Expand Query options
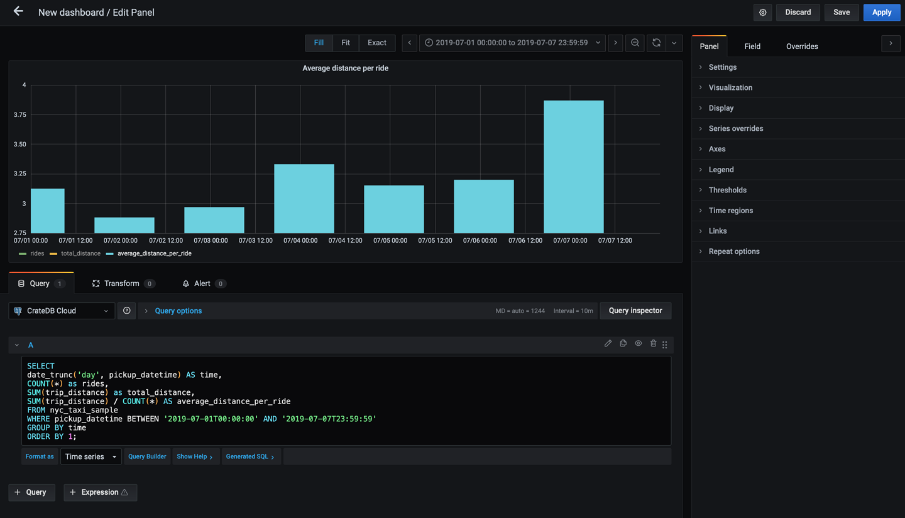Viewport: 905px width, 518px height. pyautogui.click(x=178, y=311)
